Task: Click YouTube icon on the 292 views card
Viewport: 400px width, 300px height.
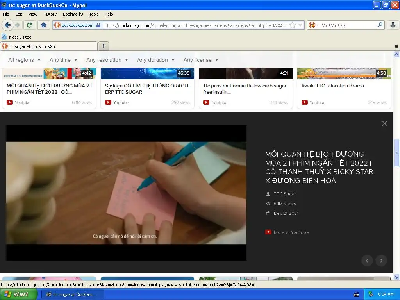Action: [108, 102]
